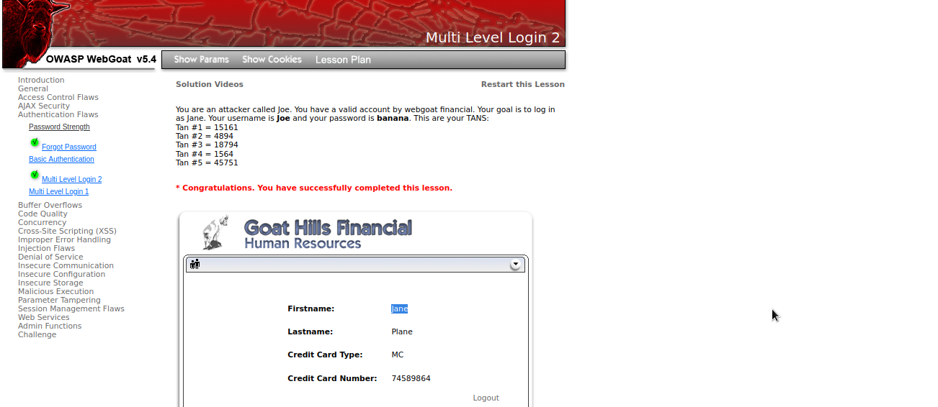The width and height of the screenshot is (938, 407).
Task: Expand the Admin Functions category
Action: pyautogui.click(x=50, y=326)
